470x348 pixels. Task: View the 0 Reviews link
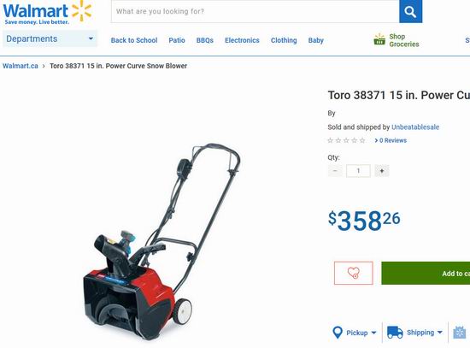pyautogui.click(x=391, y=140)
